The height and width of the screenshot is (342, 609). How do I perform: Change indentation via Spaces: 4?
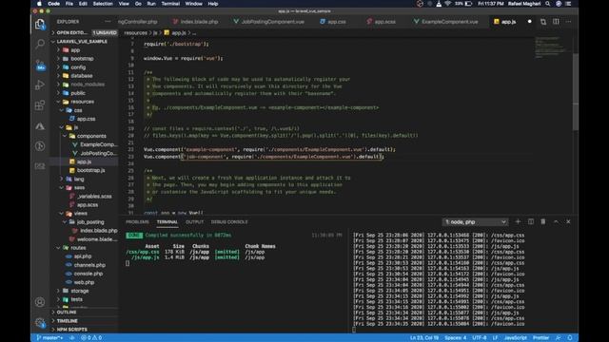point(455,338)
